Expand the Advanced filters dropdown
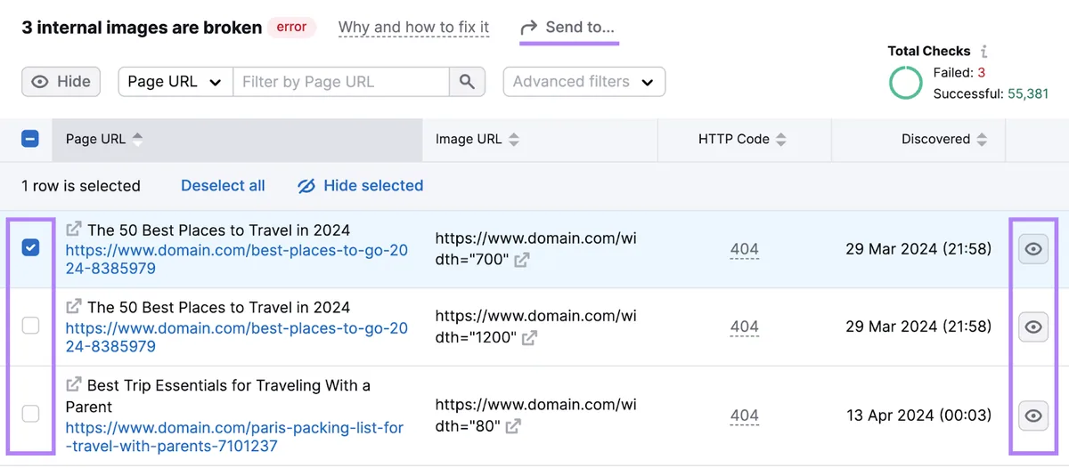1069x468 pixels. pyautogui.click(x=584, y=82)
